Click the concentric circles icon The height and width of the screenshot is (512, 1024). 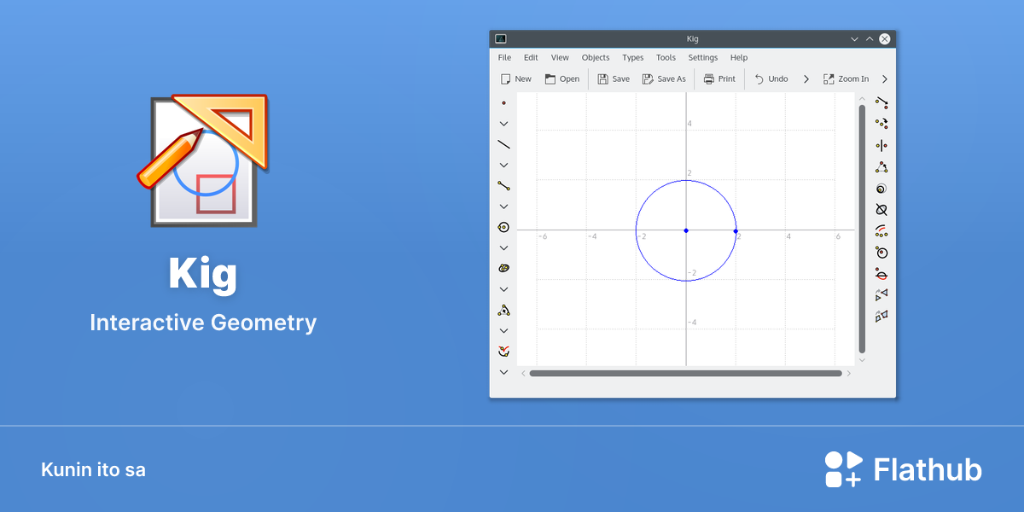tap(881, 189)
